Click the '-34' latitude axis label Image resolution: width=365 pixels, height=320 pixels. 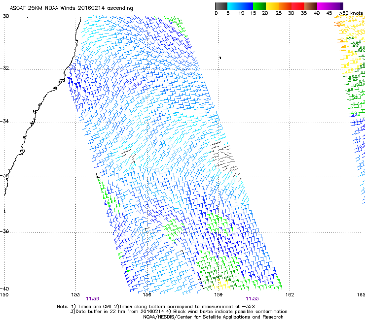point(4,121)
